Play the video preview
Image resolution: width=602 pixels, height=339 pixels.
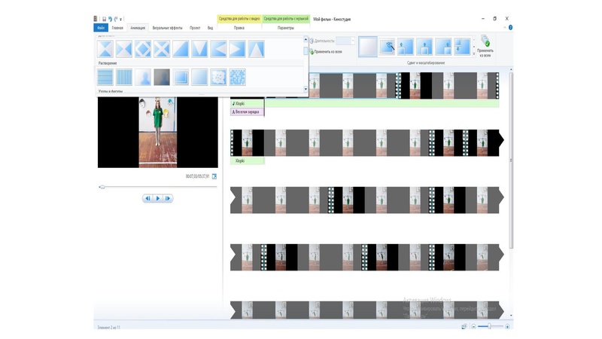(x=158, y=198)
